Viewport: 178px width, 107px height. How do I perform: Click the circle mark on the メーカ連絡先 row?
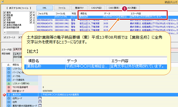(x=9, y=80)
